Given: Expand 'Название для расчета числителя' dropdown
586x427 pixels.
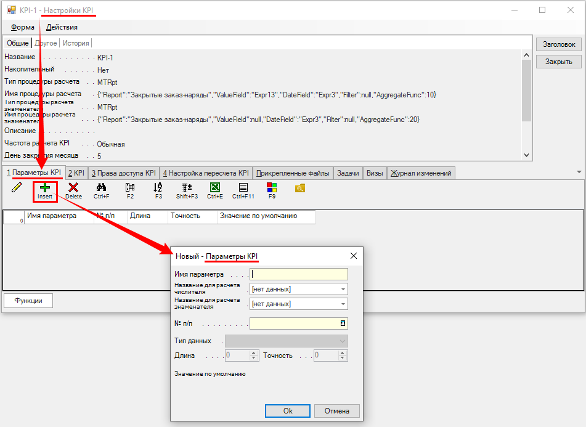Looking at the screenshot, I should 342,289.
